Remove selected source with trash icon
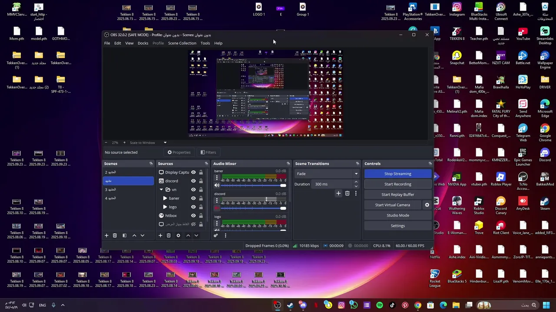This screenshot has height=312, width=556. 169,235
